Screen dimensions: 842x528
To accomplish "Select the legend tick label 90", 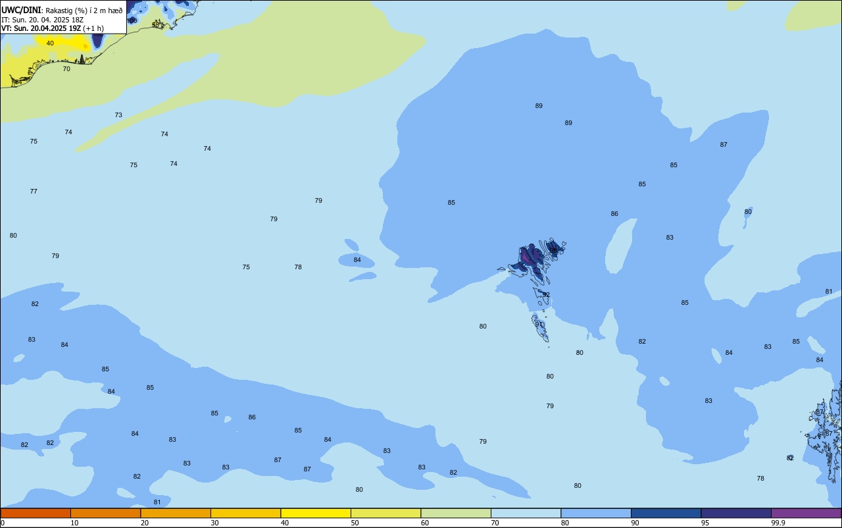I will (x=635, y=523).
